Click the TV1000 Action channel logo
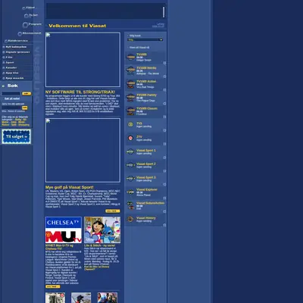The image size is (303, 303). click(130, 83)
